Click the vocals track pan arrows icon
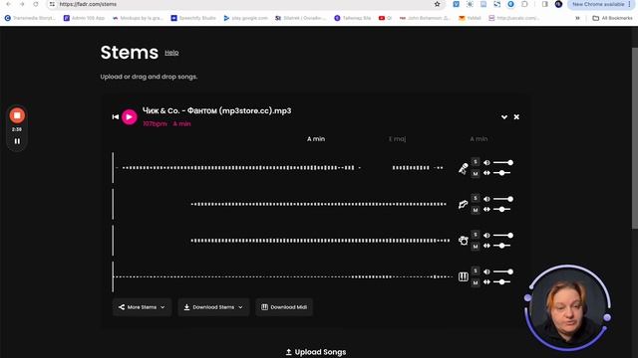The width and height of the screenshot is (638, 358). pos(486,173)
